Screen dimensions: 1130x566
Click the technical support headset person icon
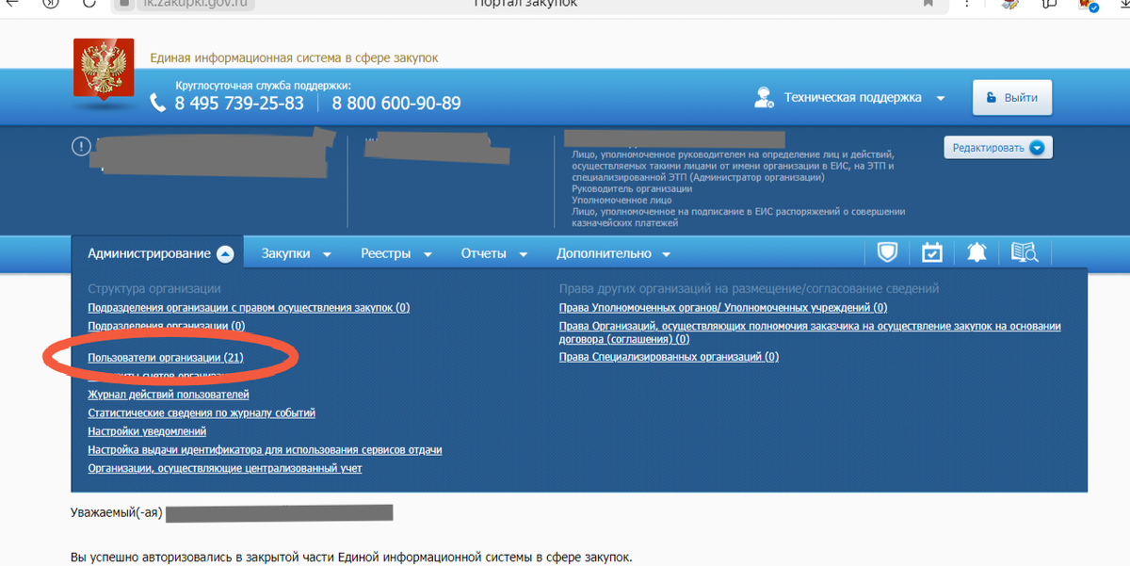(x=765, y=97)
